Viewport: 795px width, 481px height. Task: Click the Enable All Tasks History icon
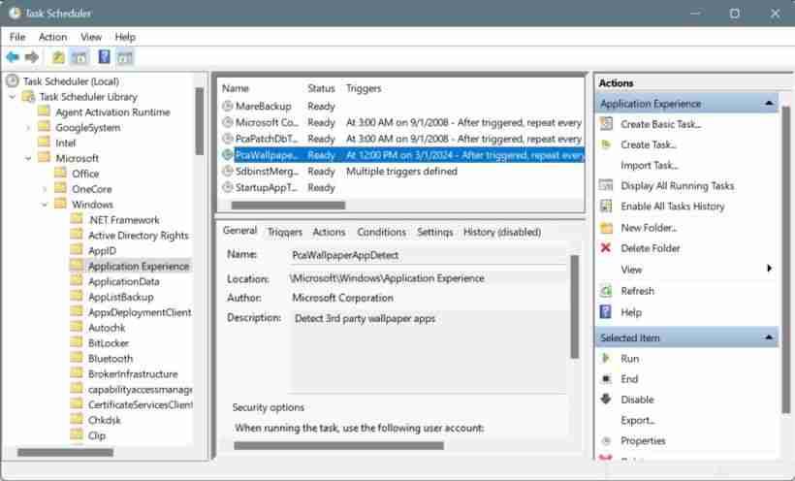[606, 206]
